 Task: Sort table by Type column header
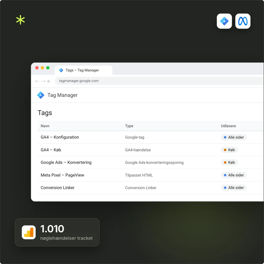pos(129,126)
